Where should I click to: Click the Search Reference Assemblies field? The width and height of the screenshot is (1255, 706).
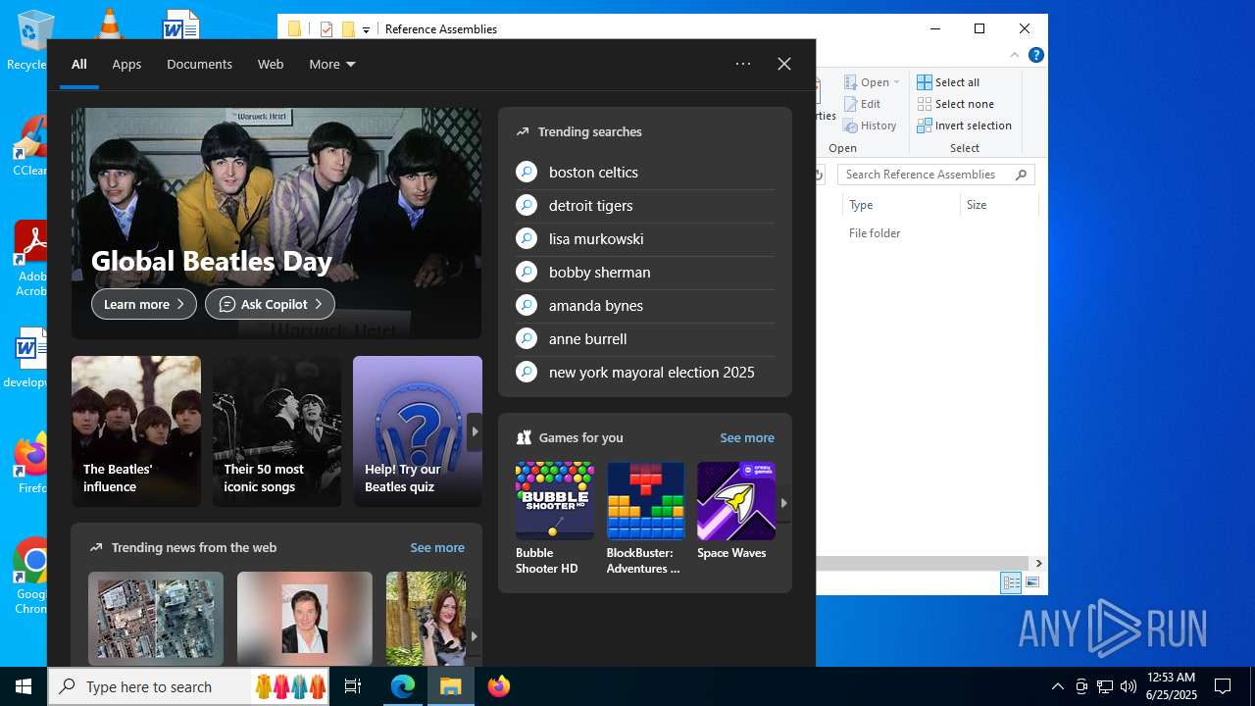pyautogui.click(x=936, y=175)
